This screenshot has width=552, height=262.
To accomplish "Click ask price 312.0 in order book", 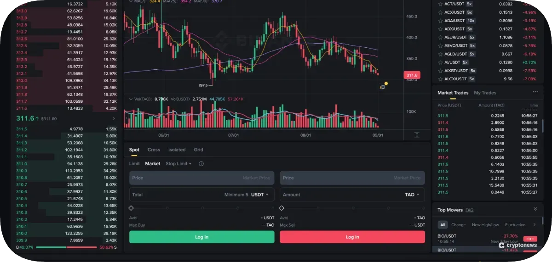I will pyautogui.click(x=22, y=80).
